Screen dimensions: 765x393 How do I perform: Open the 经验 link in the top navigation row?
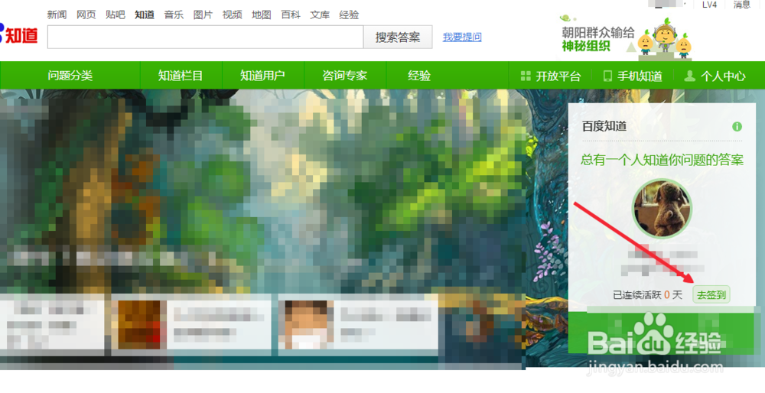(x=350, y=15)
